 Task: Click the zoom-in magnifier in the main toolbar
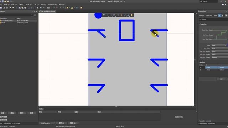coord(10,8)
